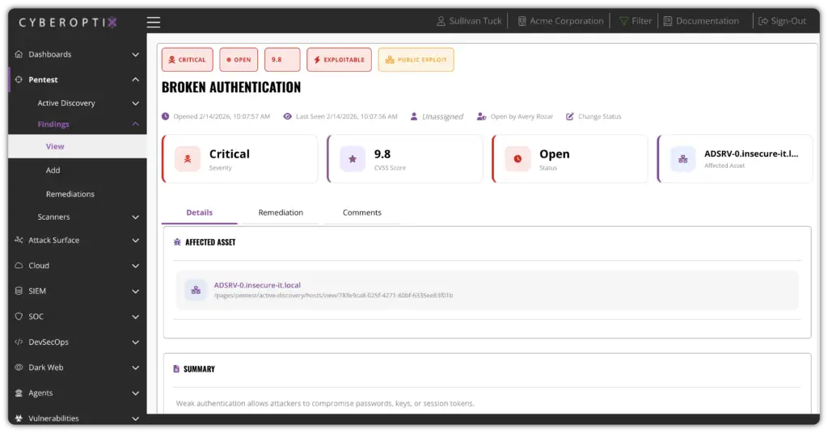
Task: Click the hamburger menu icon
Action: click(x=154, y=22)
